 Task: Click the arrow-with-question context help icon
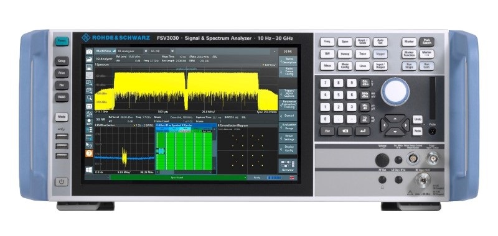coord(89,145)
